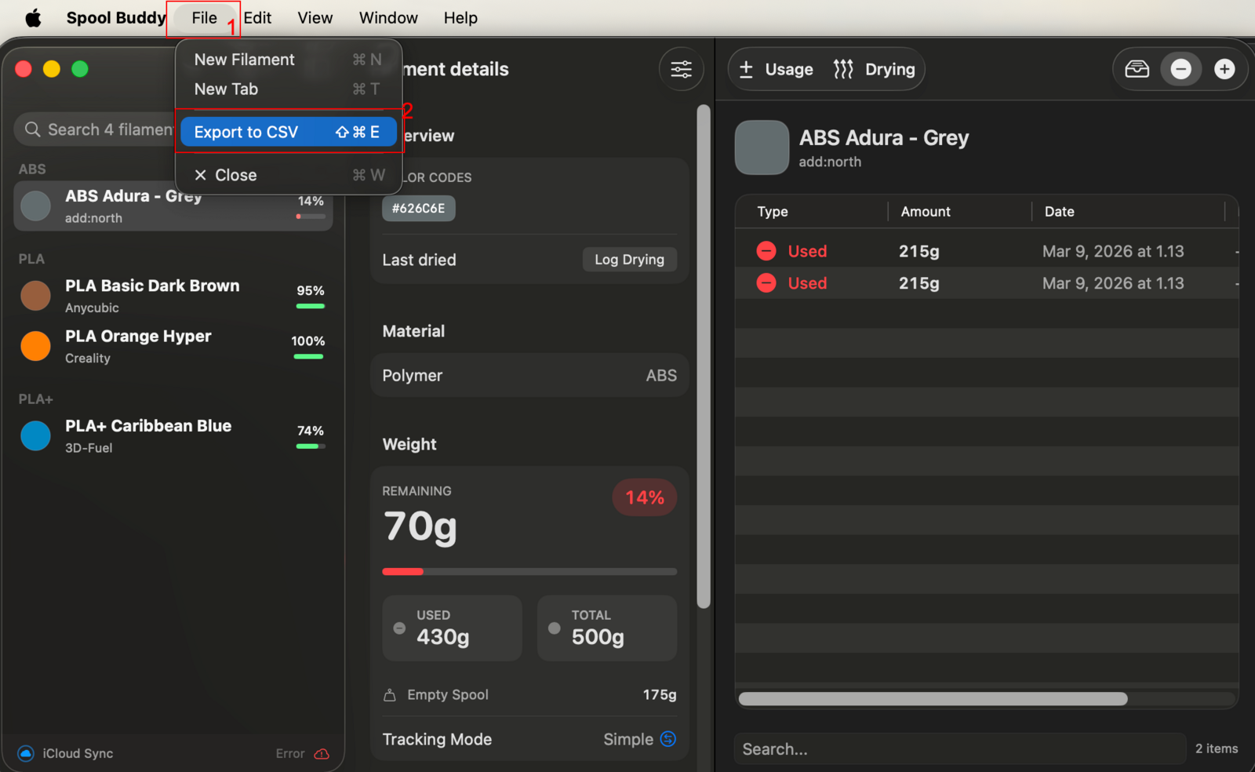Click the #626C6E color code chip
Image resolution: width=1255 pixels, height=772 pixels.
click(418, 209)
